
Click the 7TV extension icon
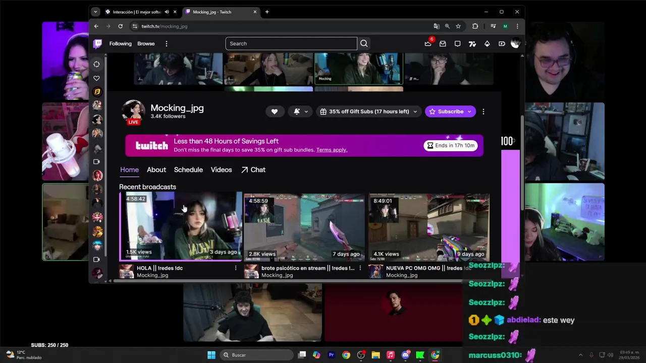(472, 44)
